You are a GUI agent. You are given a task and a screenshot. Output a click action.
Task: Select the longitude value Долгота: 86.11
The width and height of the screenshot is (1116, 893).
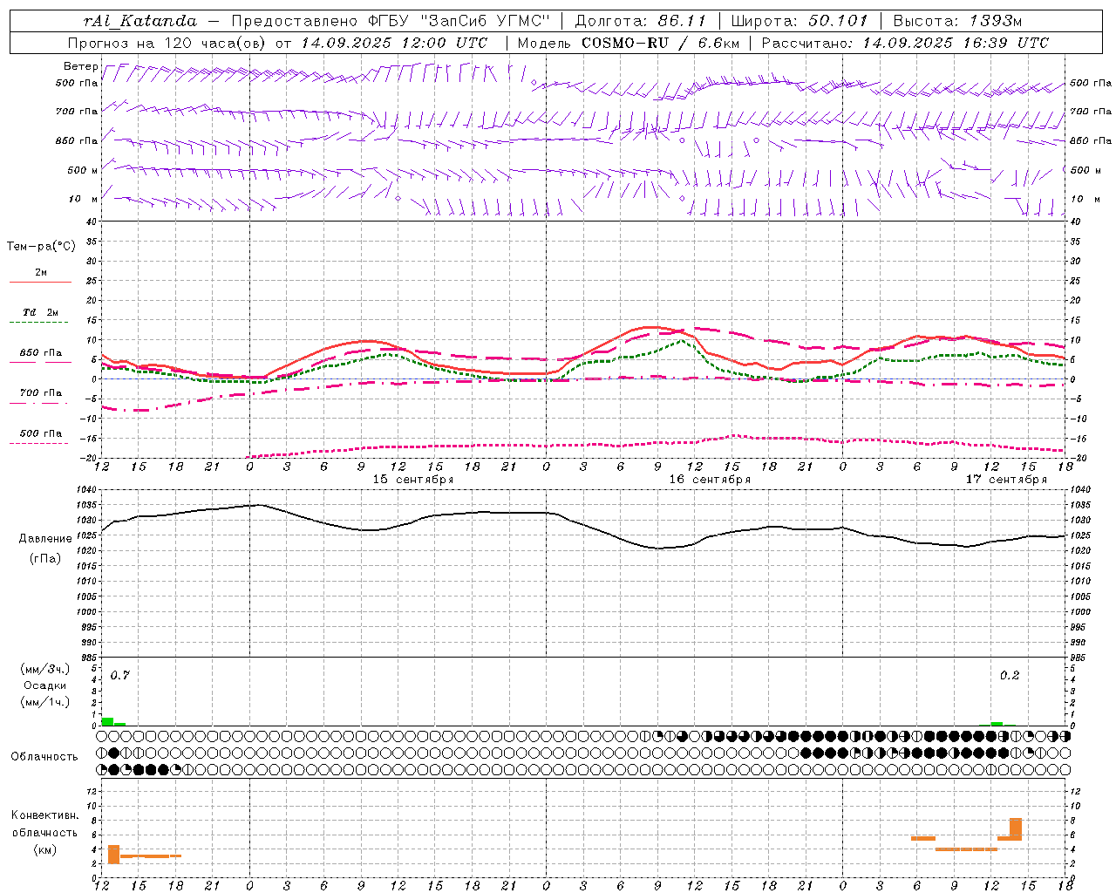point(641,21)
